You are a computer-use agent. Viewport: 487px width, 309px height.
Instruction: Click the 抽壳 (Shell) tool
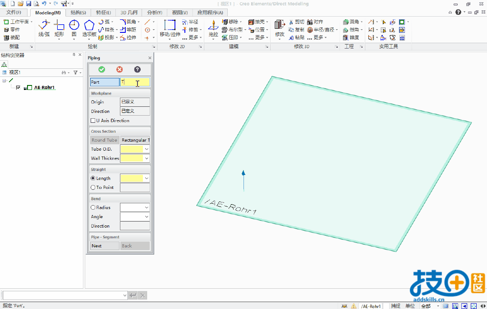tap(257, 22)
